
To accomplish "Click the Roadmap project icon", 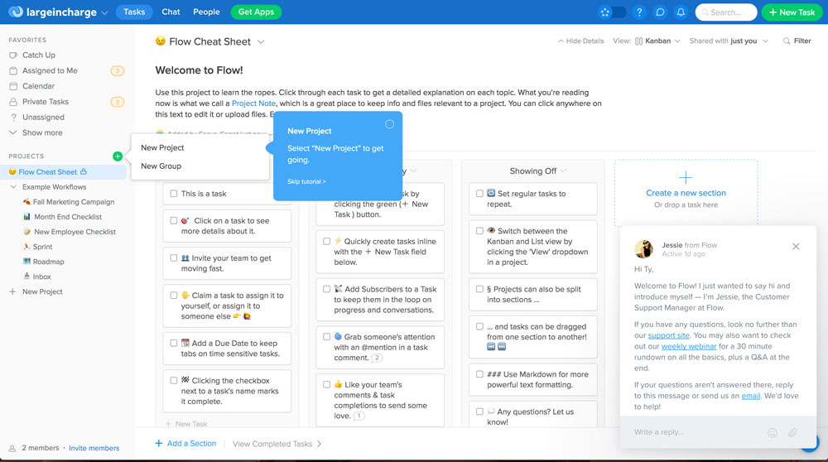I will click(x=26, y=261).
